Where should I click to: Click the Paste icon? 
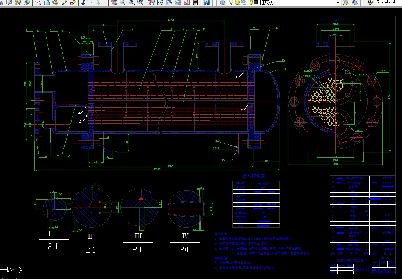pyautogui.click(x=55, y=3)
